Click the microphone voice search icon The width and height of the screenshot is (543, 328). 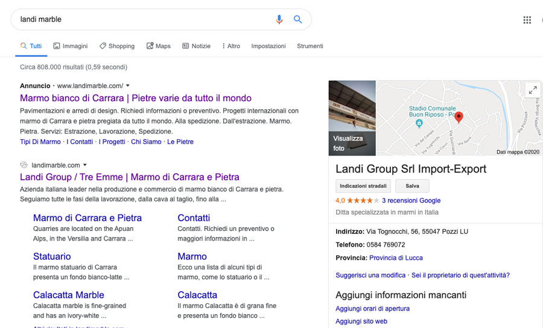pyautogui.click(x=279, y=19)
